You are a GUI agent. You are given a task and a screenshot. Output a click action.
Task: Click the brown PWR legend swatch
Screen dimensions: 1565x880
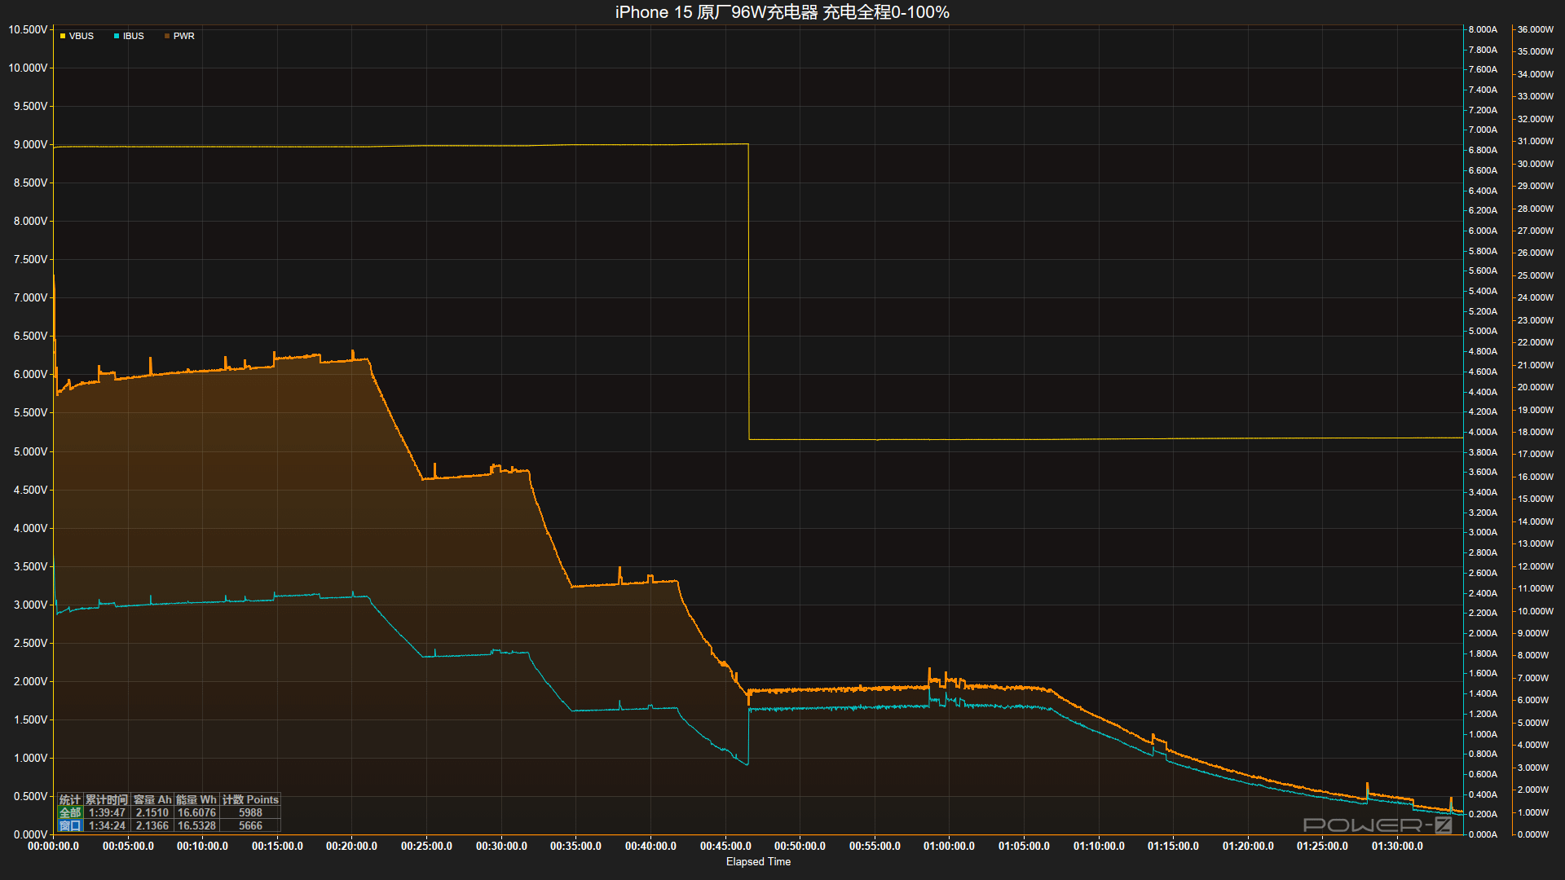pyautogui.click(x=167, y=37)
